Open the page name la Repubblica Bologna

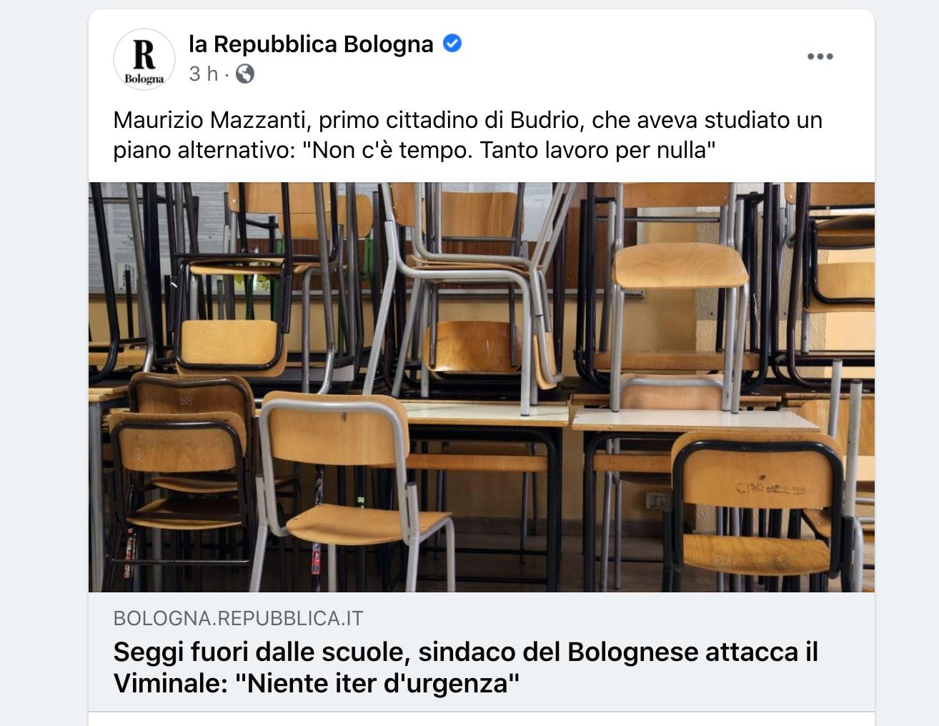[311, 44]
